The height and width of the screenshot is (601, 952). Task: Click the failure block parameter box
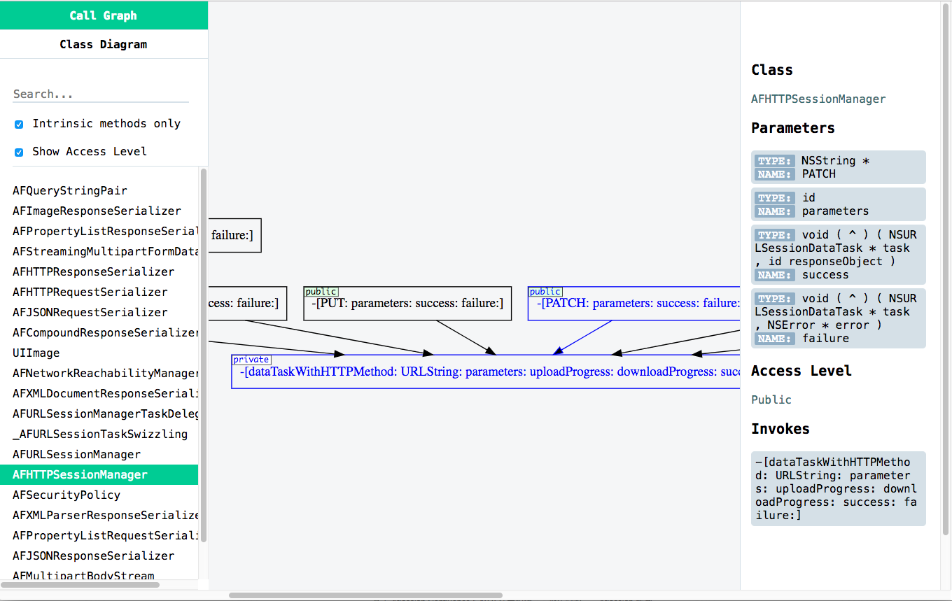point(839,318)
